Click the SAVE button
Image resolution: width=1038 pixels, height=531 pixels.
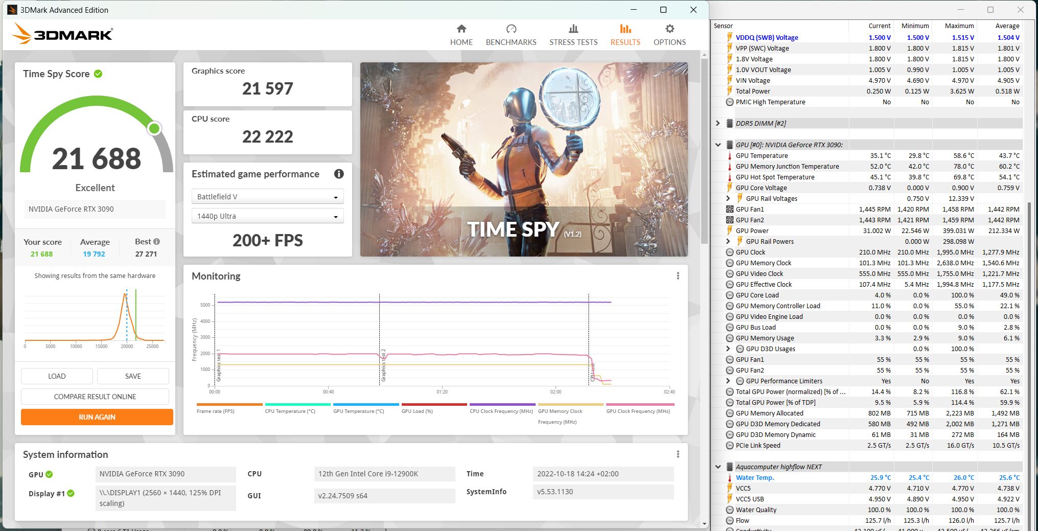(x=133, y=376)
